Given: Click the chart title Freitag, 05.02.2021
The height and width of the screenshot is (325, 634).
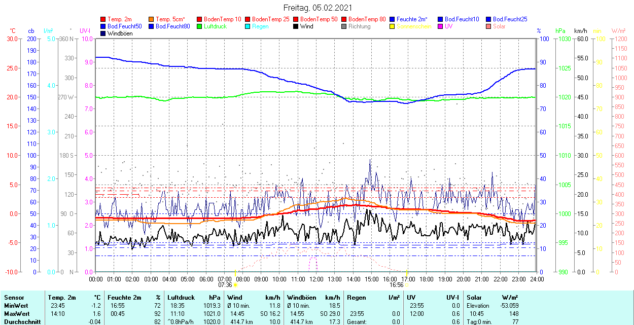Looking at the screenshot, I should coord(317,8).
